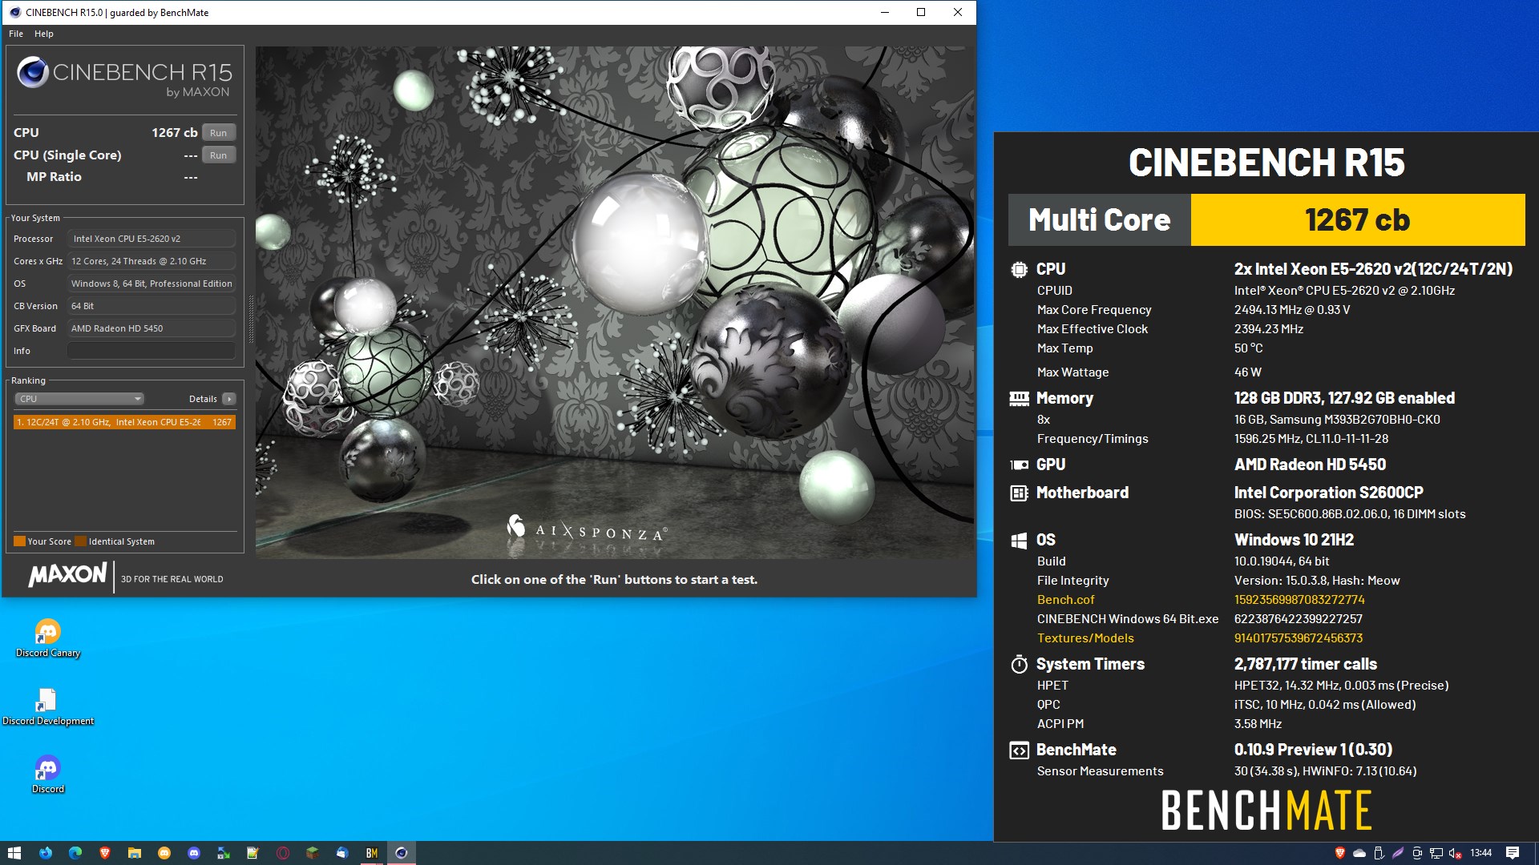Click the Your Score orange legend swatch
This screenshot has height=865, width=1539.
[20, 541]
